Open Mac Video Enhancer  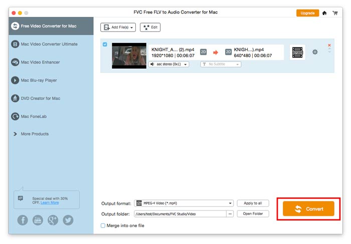pos(40,62)
